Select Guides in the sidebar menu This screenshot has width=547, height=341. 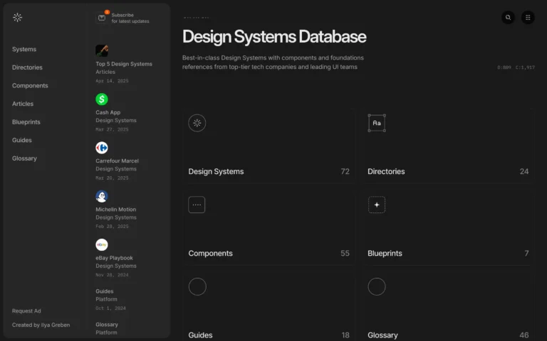22,140
